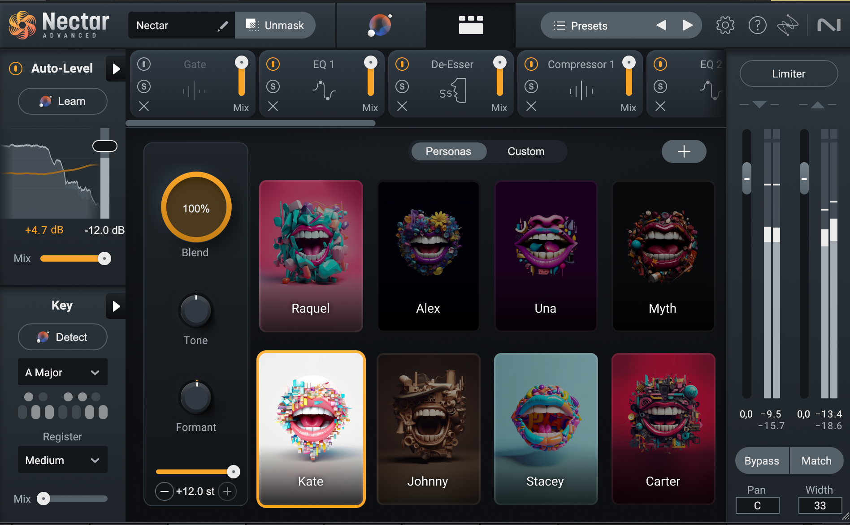Click the crossed-out signal icon near help
The width and height of the screenshot is (850, 525).
pos(788,26)
